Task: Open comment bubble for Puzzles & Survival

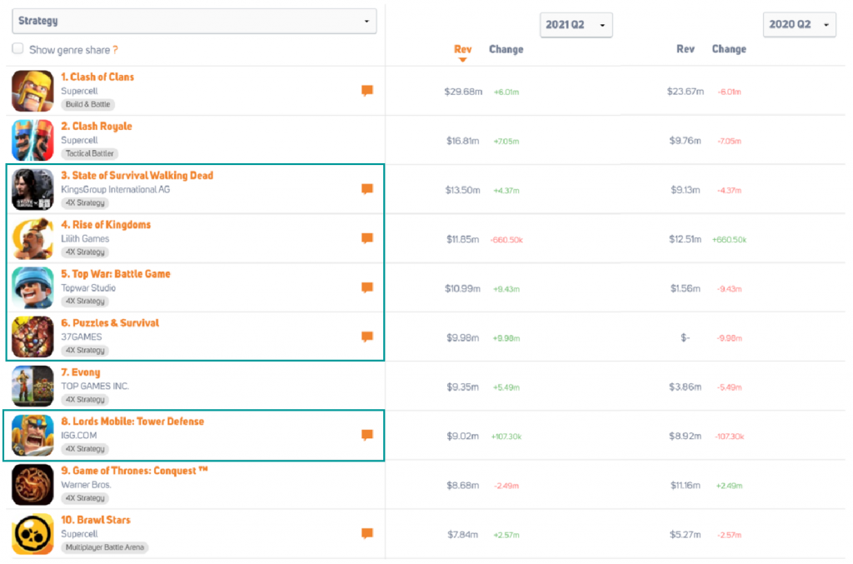Action: click(367, 337)
